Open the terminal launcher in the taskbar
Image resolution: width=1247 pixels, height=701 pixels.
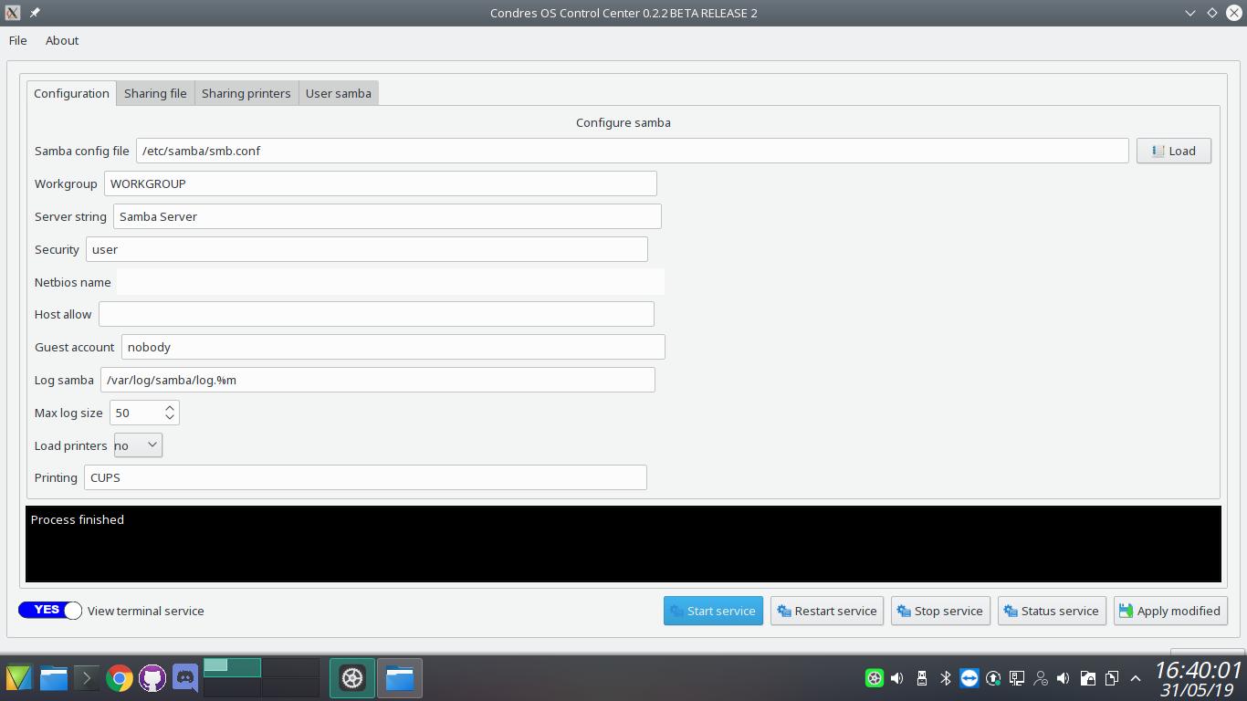87,678
